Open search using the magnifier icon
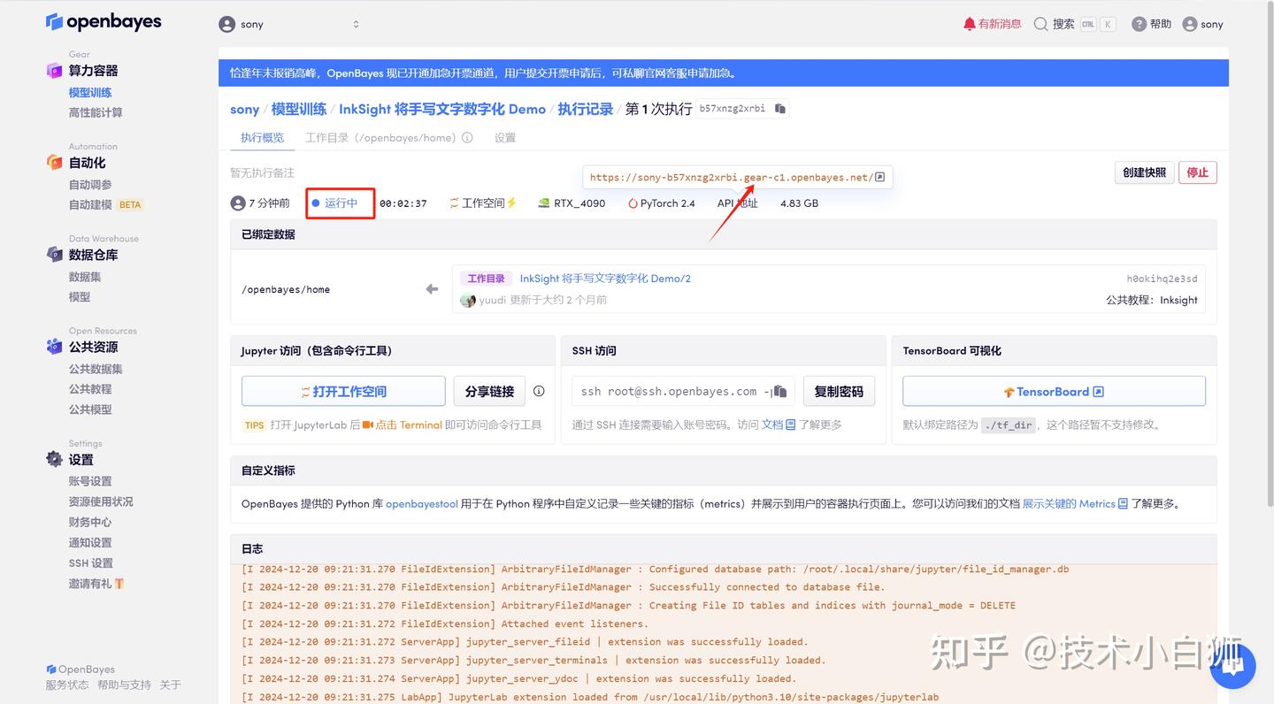The width and height of the screenshot is (1274, 704). tap(1040, 24)
